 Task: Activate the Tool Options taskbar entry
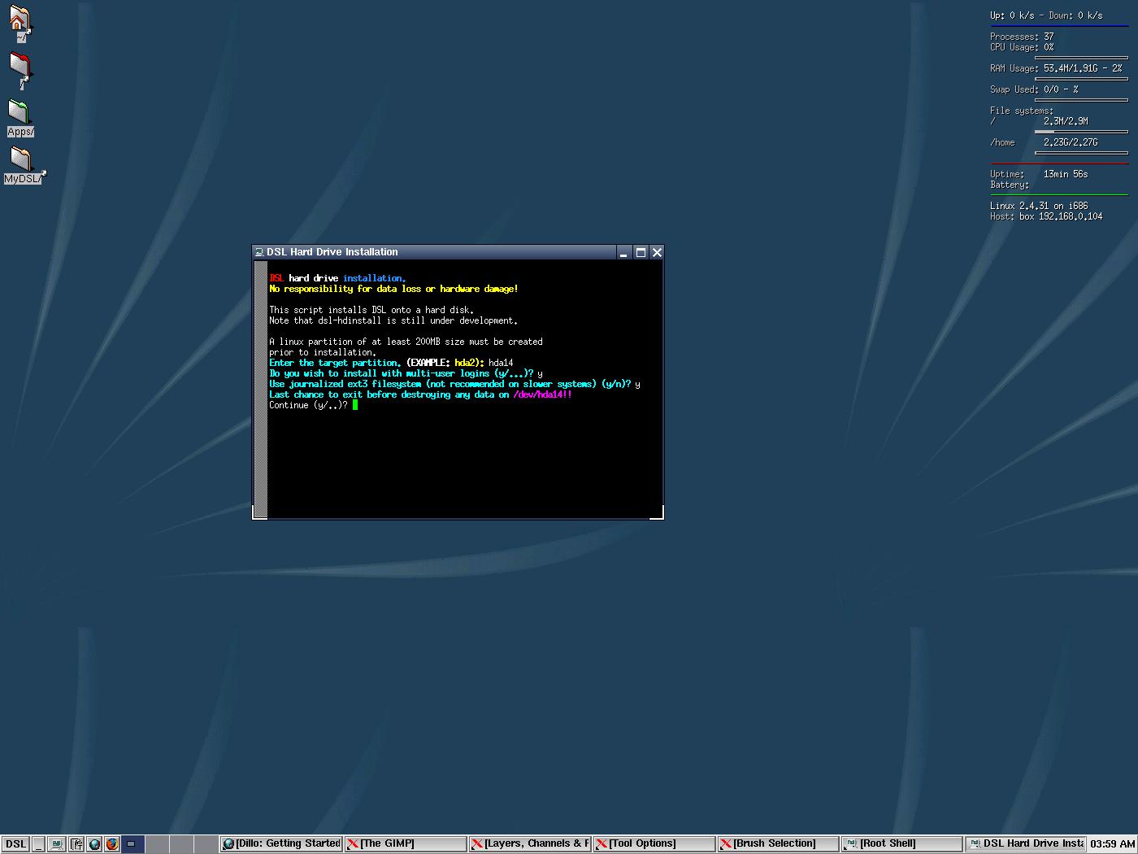pos(654,844)
